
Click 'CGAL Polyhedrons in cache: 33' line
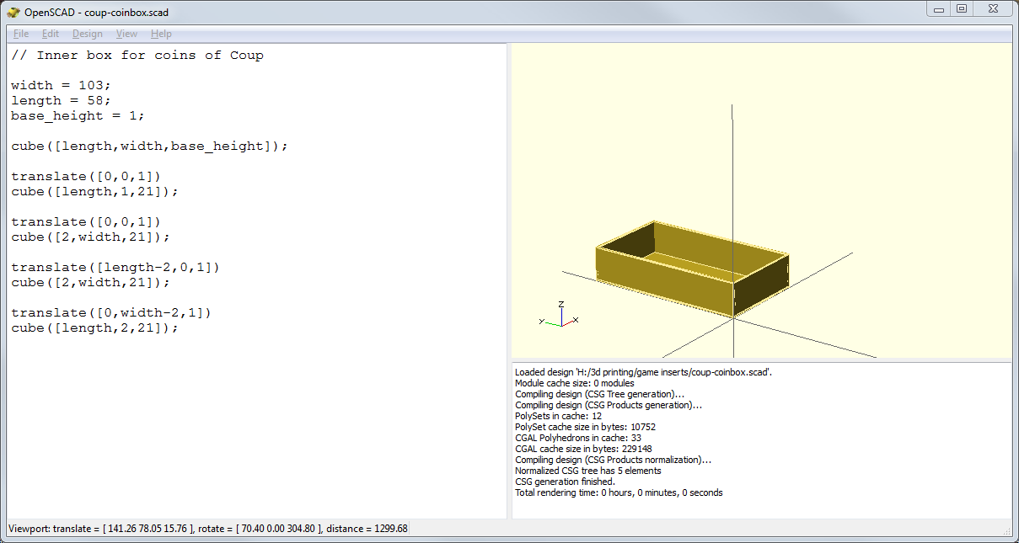(x=578, y=438)
